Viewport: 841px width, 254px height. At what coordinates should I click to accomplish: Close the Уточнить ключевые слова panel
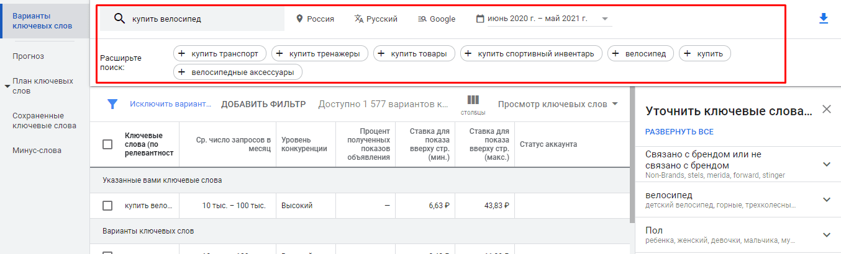[826, 110]
